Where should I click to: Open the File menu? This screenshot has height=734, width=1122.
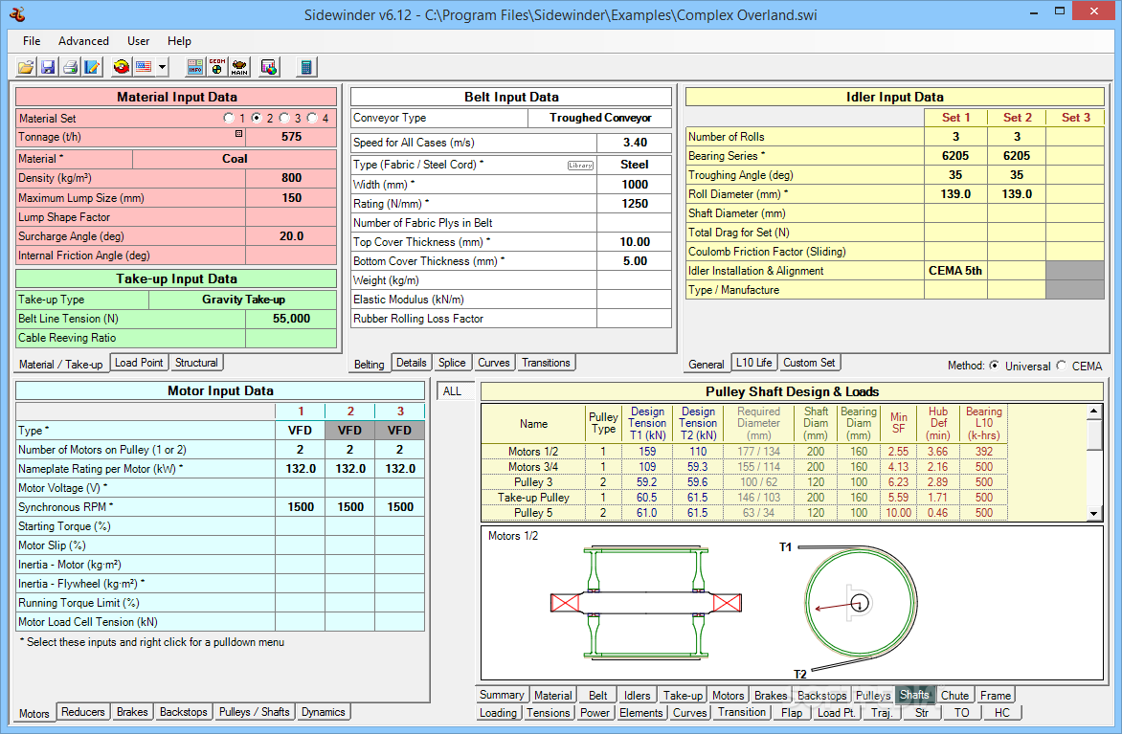[x=32, y=41]
